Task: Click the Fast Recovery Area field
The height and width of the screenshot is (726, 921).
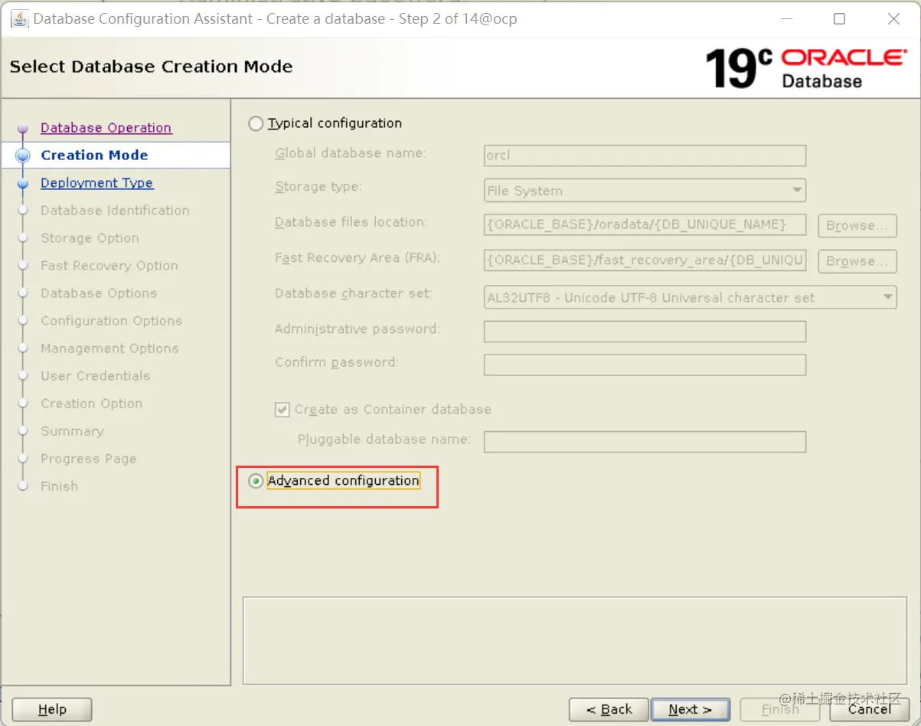Action: click(x=645, y=260)
